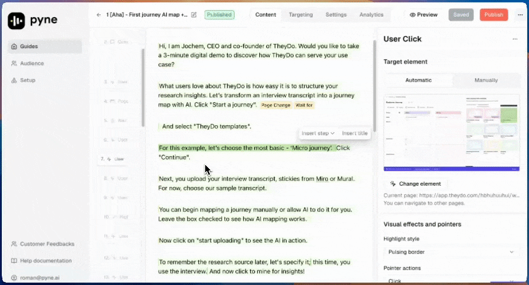Click the Published status badge

219,15
